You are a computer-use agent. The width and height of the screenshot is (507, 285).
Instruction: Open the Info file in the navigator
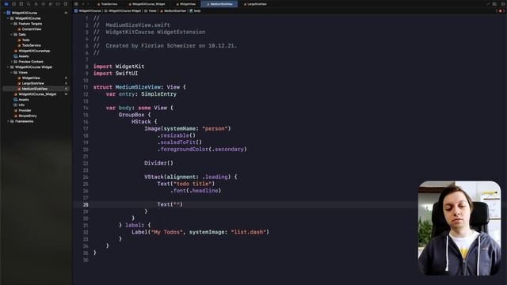pos(21,105)
